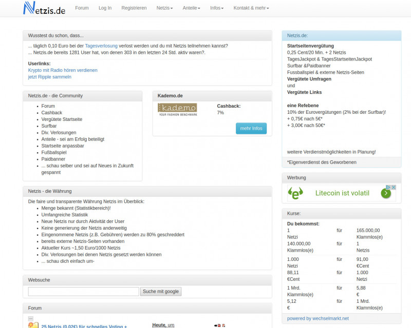Viewport: 411px width, 328px height.
Task: Click the Netzis.de logo
Action: [x=44, y=8]
